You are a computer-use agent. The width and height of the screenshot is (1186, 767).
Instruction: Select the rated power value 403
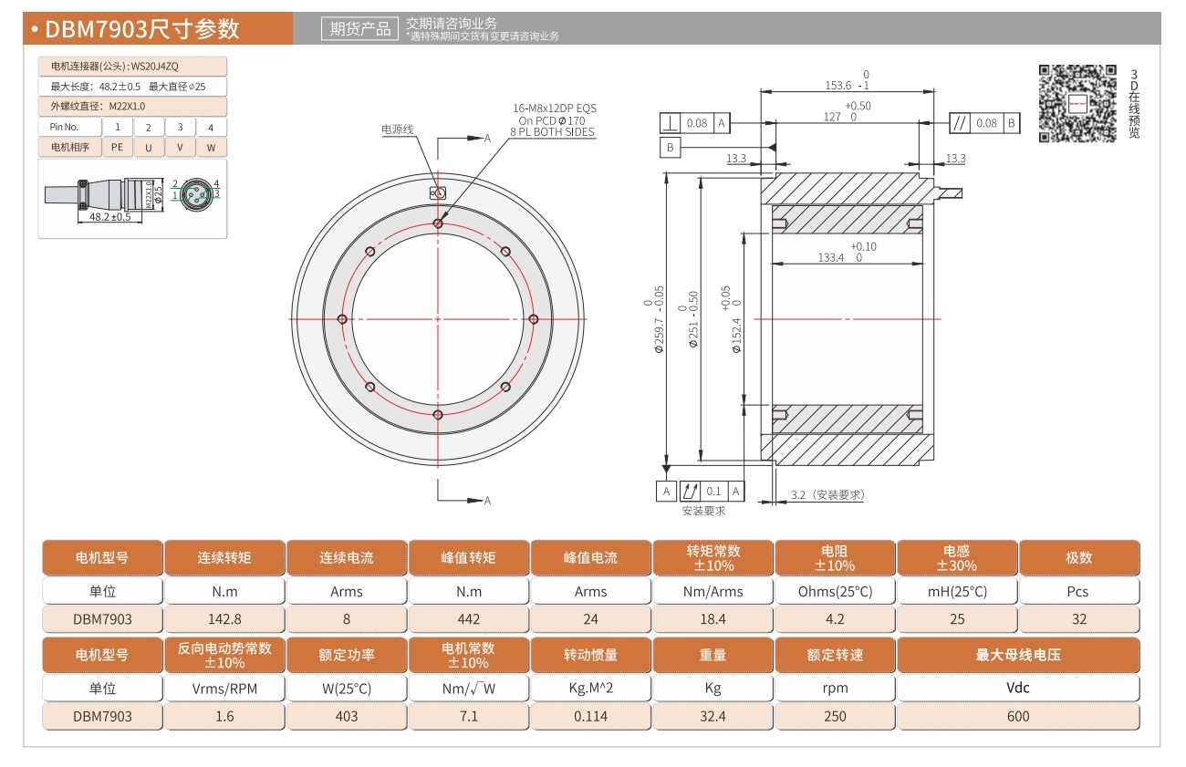coord(347,717)
